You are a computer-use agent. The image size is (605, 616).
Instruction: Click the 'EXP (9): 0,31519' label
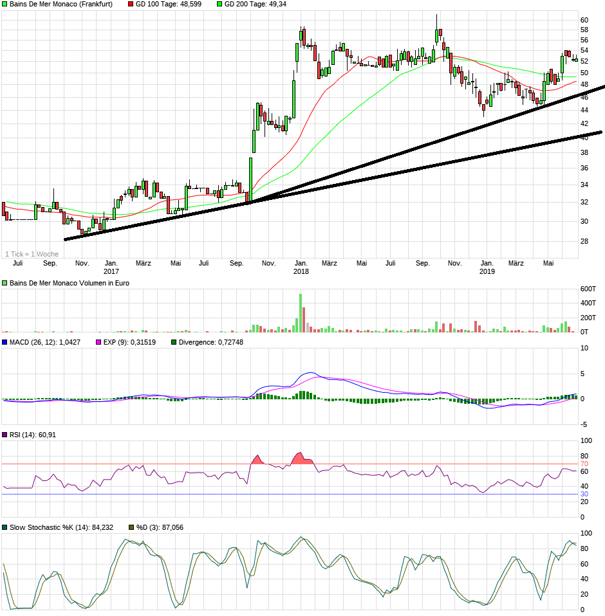(x=129, y=343)
